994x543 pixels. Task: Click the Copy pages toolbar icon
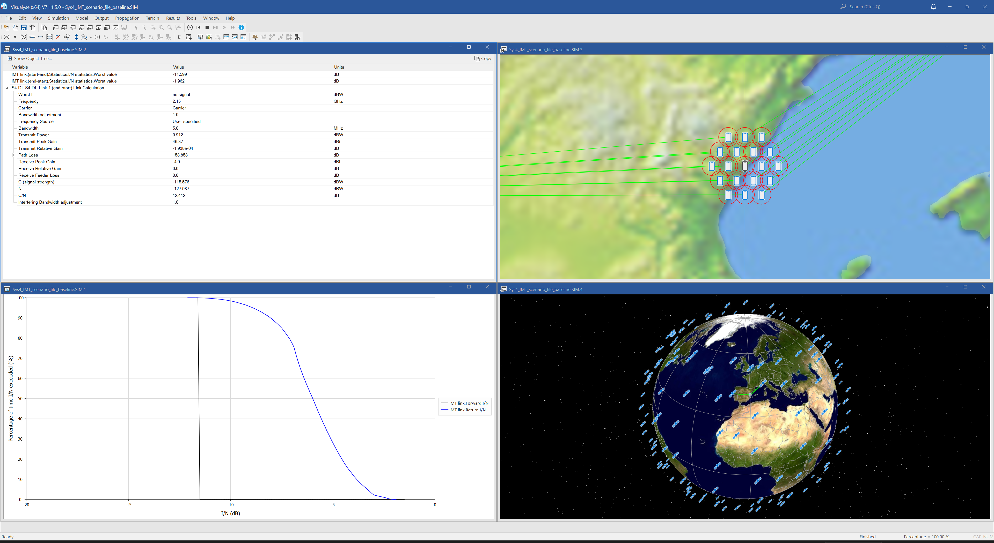pos(44,27)
